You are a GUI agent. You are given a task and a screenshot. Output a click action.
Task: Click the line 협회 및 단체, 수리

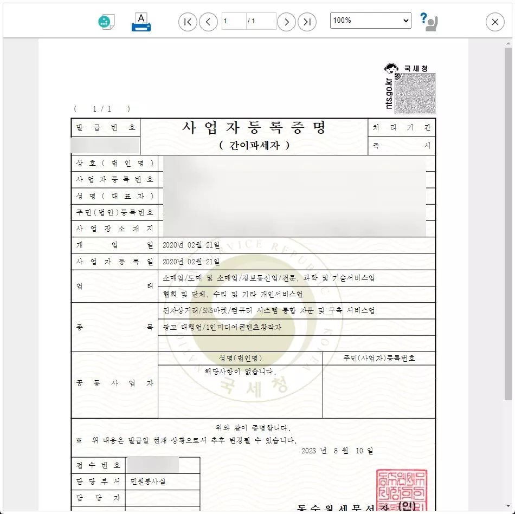coord(233,294)
